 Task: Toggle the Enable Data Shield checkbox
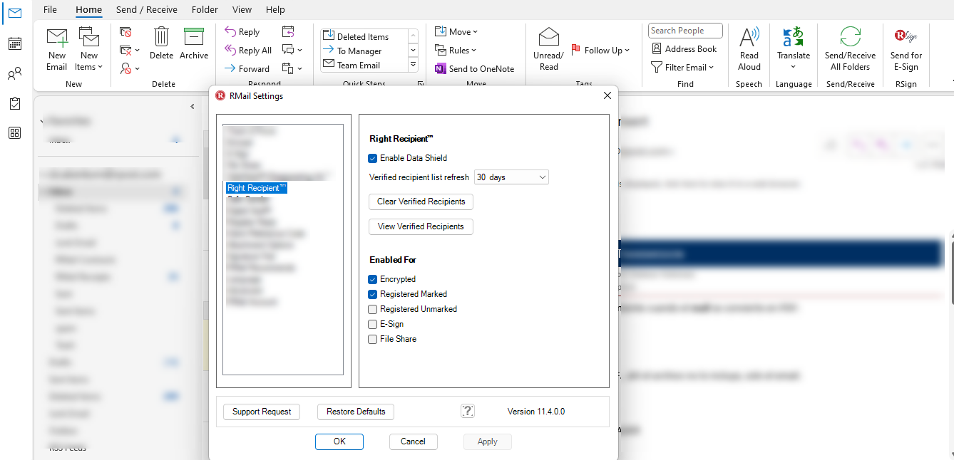[x=372, y=158]
